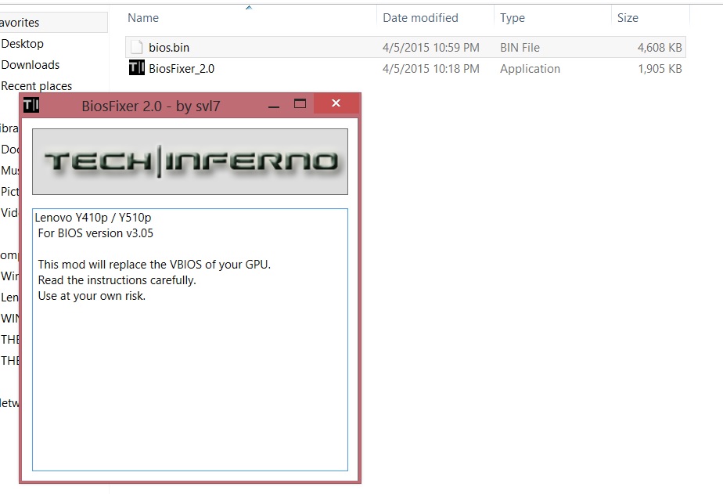The height and width of the screenshot is (494, 723).
Task: Click the Tech Inferno logo banner
Action: pos(190,161)
